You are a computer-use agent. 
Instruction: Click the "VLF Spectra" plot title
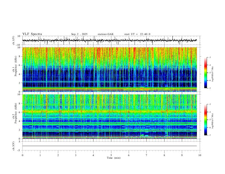[x=32, y=34]
